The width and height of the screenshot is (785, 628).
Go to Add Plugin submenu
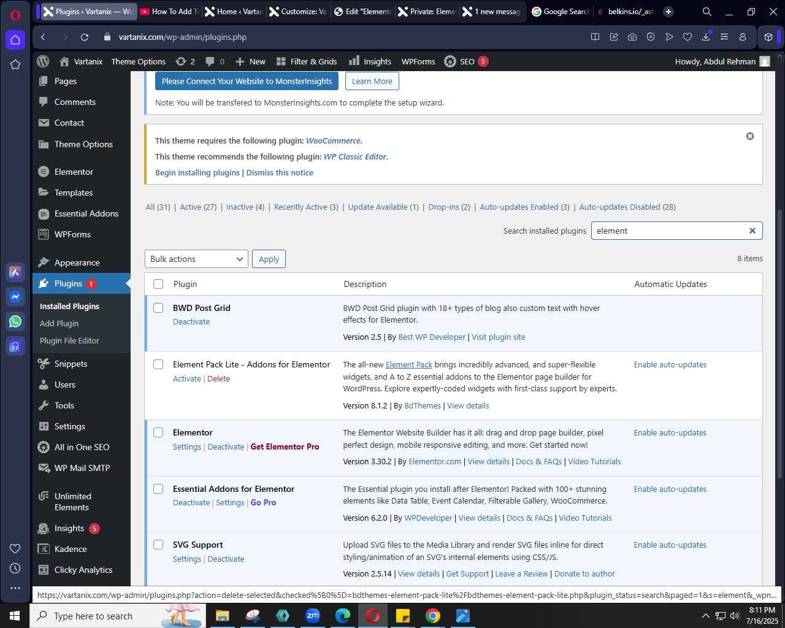coord(59,323)
